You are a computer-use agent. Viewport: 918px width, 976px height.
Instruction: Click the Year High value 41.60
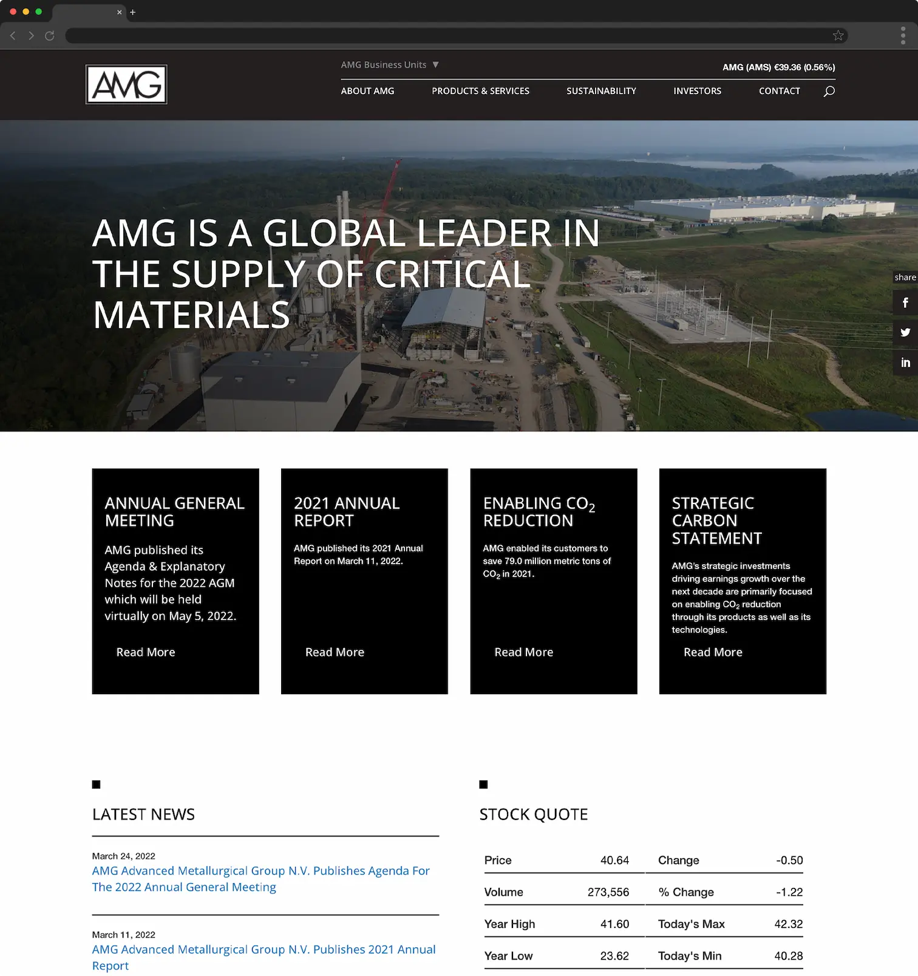(x=614, y=924)
